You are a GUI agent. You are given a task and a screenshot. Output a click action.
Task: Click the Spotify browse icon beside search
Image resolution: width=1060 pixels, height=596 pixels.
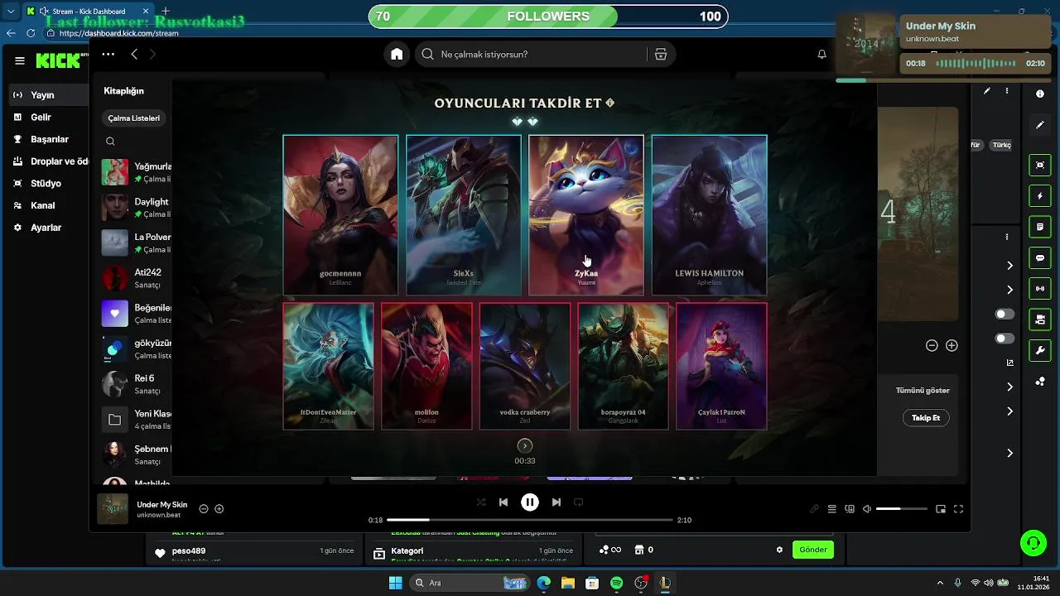661,54
